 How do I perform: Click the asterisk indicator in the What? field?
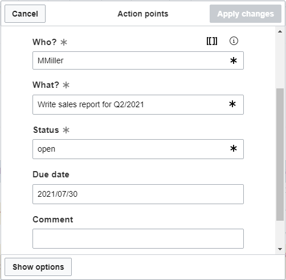click(232, 104)
